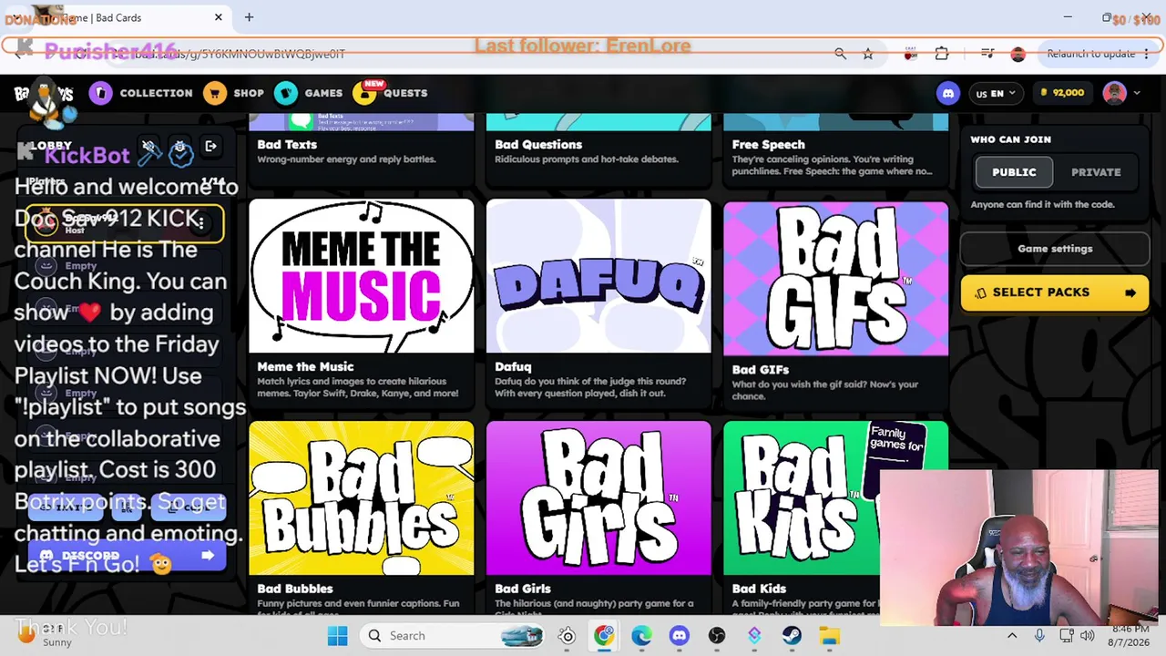Set lobby visibility to Private
Viewport: 1166px width, 656px height.
point(1096,172)
